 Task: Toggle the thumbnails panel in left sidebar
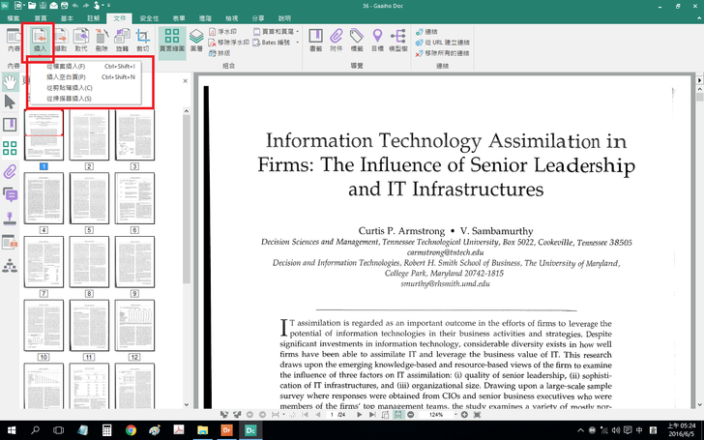11,148
